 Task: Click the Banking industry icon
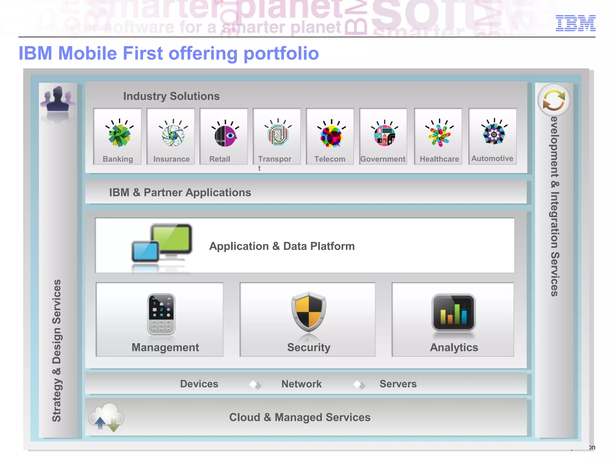(x=119, y=133)
